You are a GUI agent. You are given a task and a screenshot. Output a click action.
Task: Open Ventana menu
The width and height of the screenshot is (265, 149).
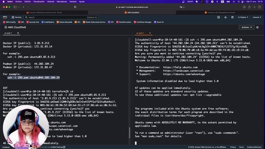[73, 2]
